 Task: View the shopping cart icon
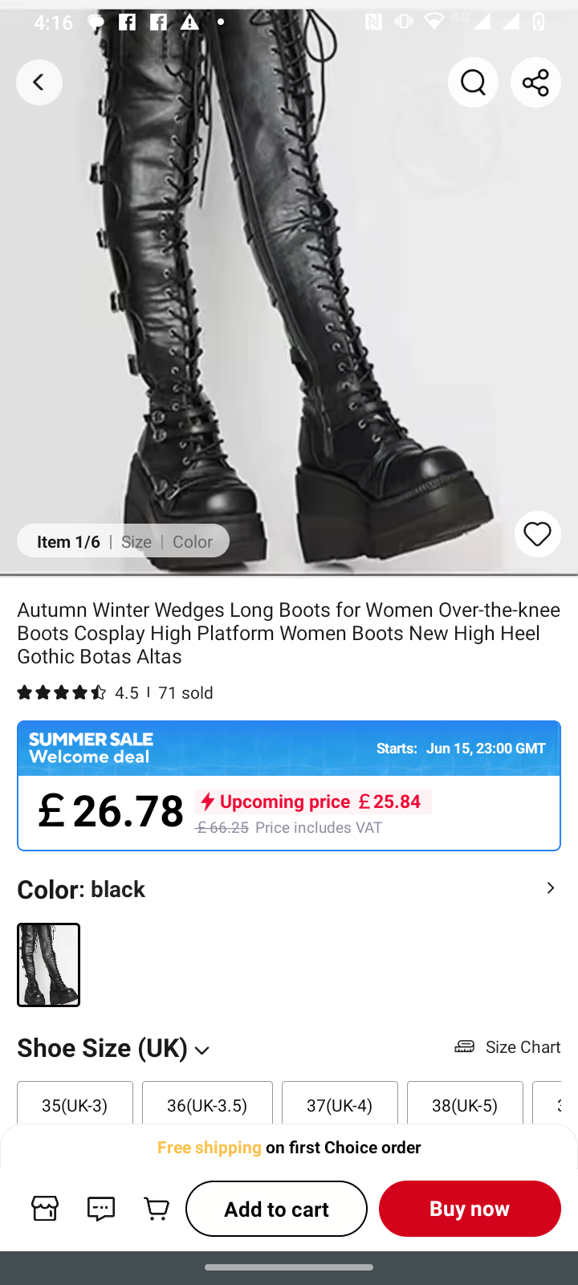[x=157, y=1208]
